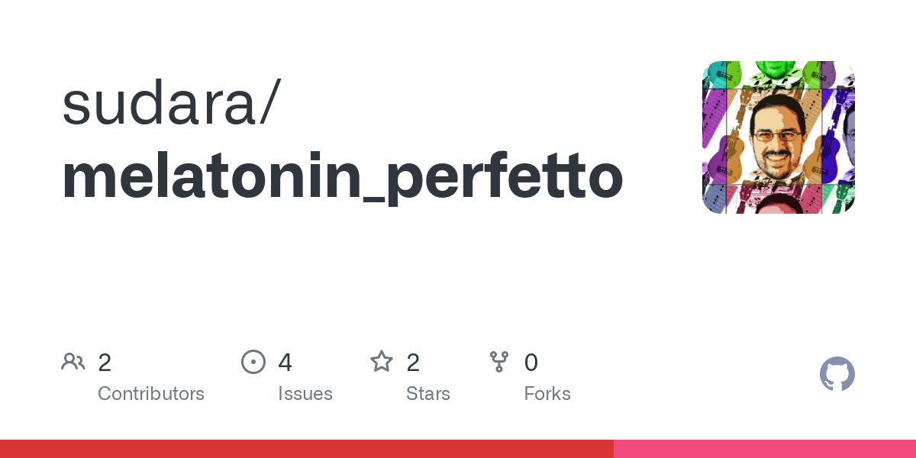The height and width of the screenshot is (458, 916).
Task: Click the repository owner avatar image
Action: tap(778, 137)
